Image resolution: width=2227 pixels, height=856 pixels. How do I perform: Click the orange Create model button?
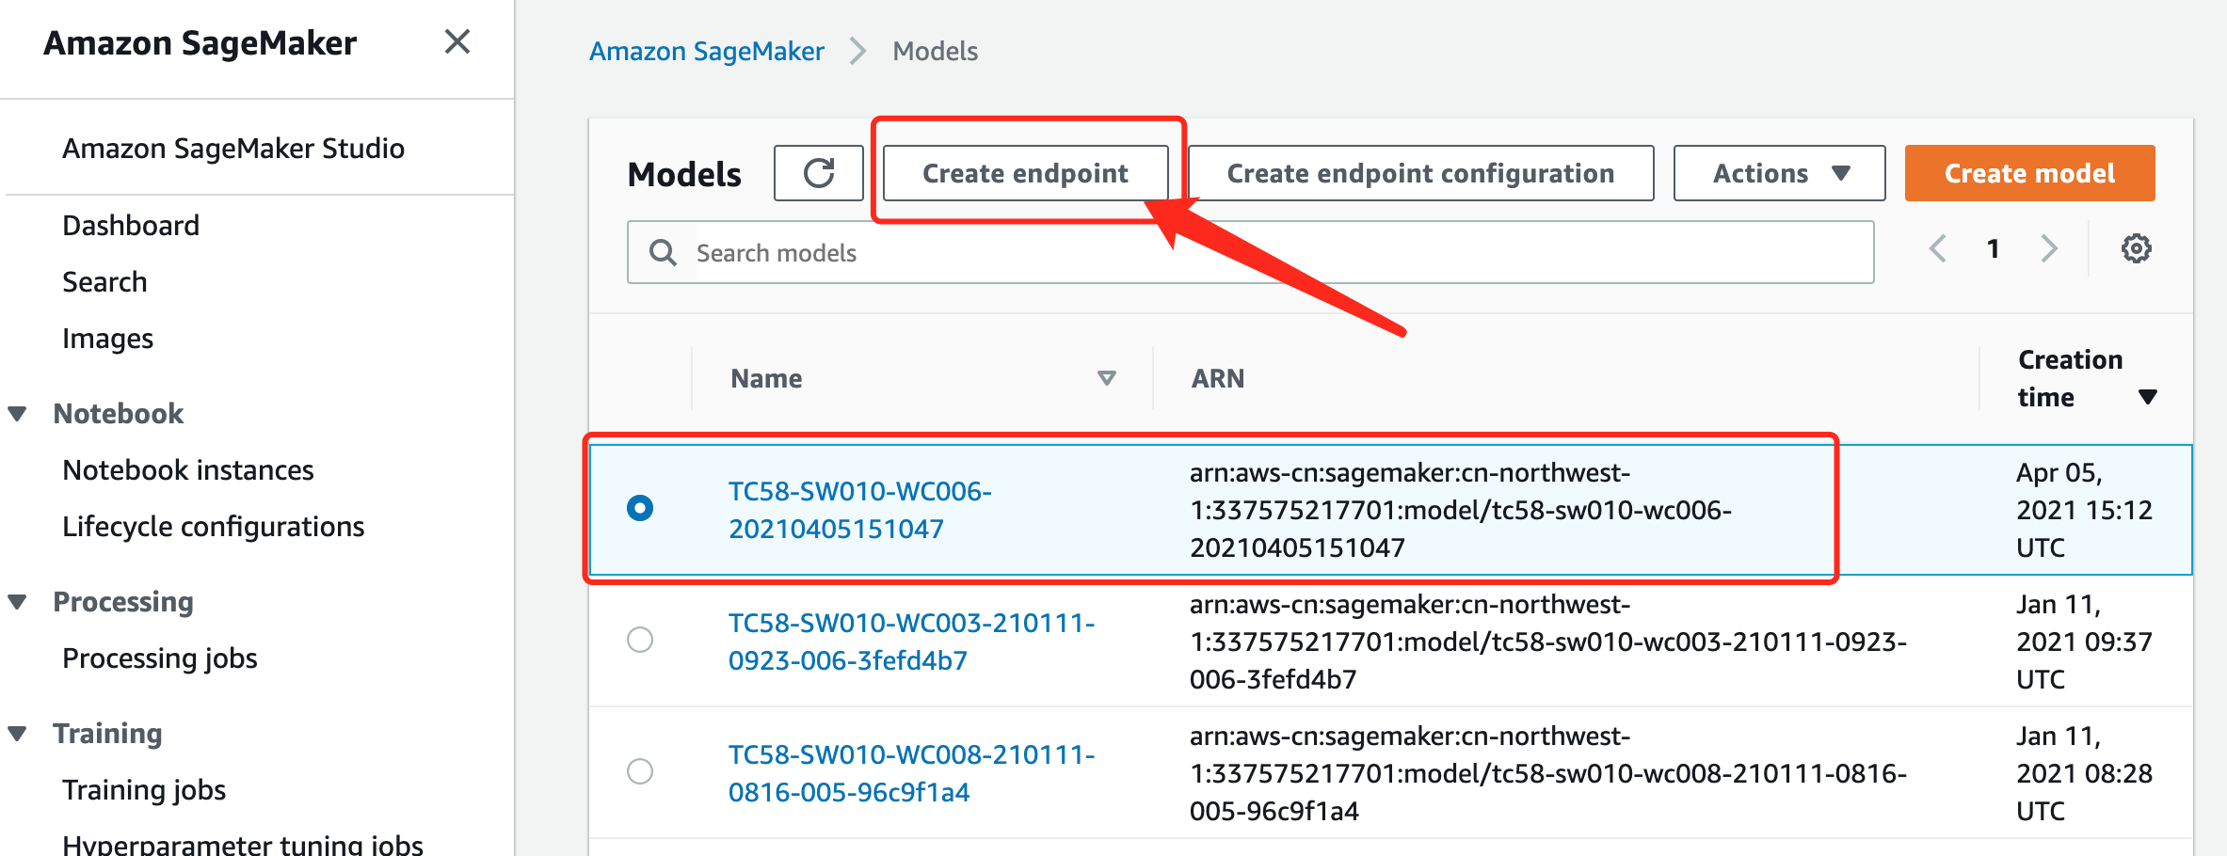2029,173
